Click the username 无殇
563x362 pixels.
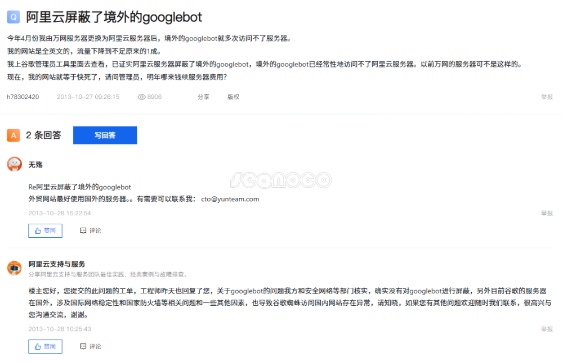(35, 165)
